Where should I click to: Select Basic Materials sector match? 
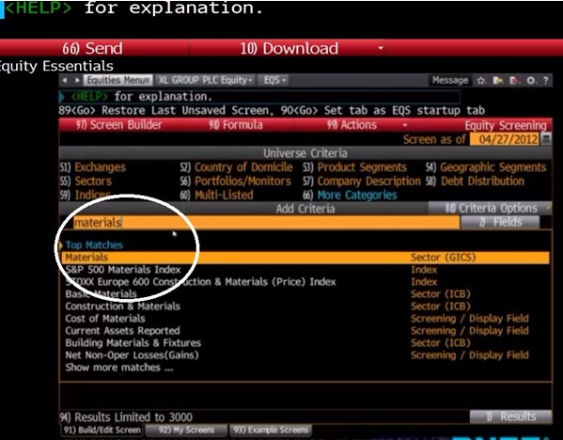coord(305,294)
